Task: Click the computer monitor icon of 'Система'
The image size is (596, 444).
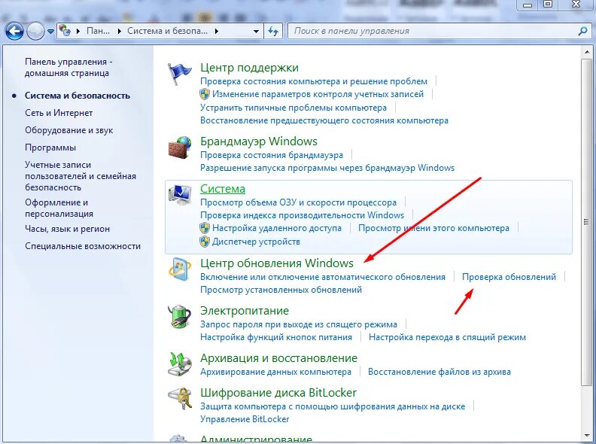Action: pyautogui.click(x=179, y=195)
